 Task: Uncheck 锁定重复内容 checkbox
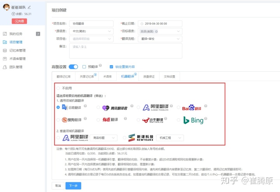click(111, 67)
